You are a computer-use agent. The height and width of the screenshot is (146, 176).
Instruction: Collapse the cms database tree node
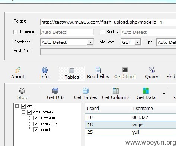[17, 106]
